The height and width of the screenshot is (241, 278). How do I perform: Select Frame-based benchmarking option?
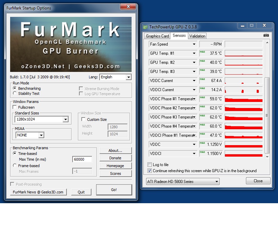point(15,165)
